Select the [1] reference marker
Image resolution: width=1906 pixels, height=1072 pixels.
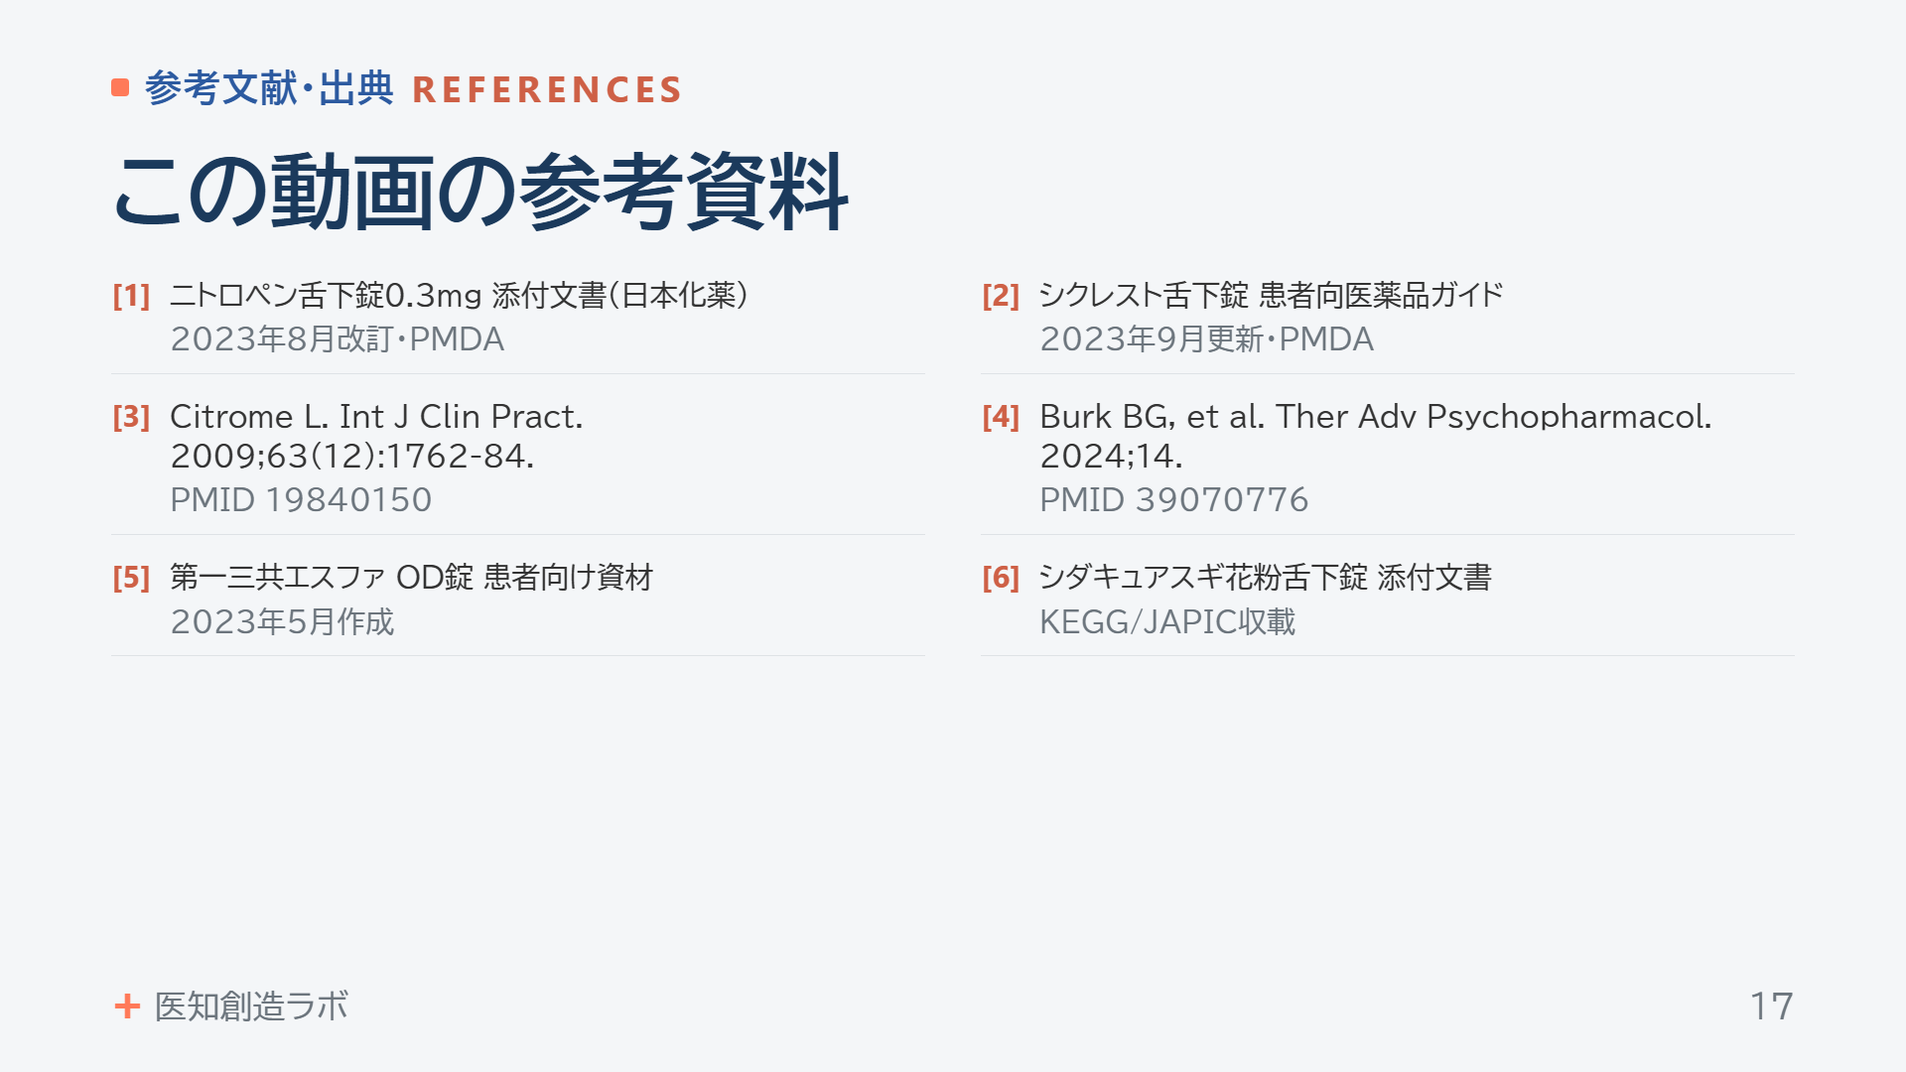click(131, 296)
